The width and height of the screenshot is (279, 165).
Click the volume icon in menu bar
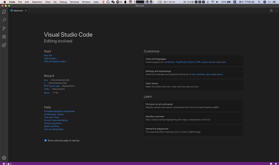pyautogui.click(x=217, y=2)
